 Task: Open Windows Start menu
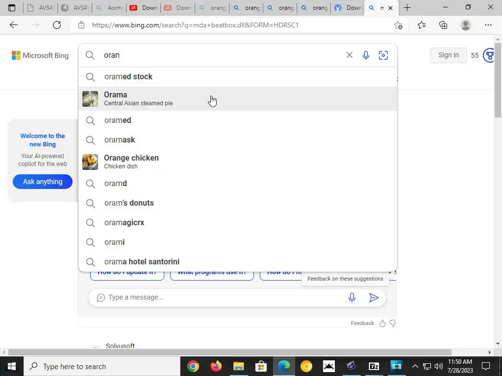[x=12, y=366]
